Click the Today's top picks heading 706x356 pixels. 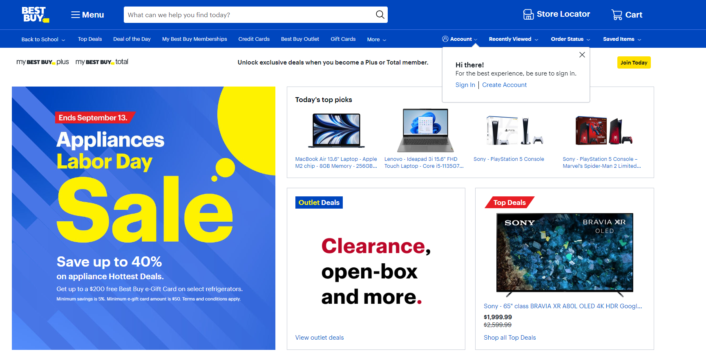click(324, 100)
